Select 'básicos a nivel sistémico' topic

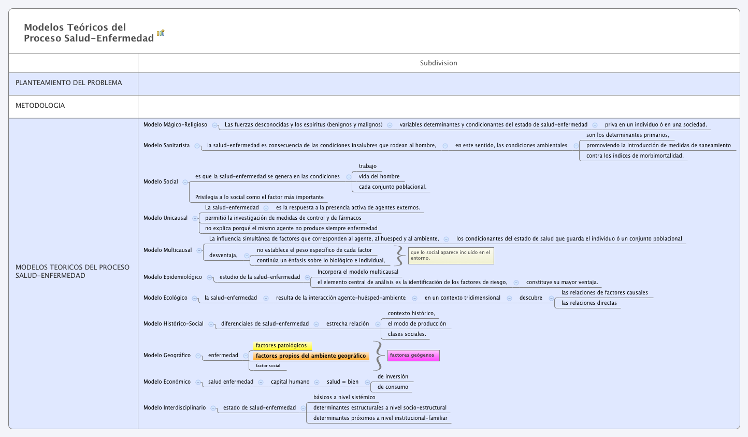coord(344,398)
